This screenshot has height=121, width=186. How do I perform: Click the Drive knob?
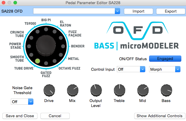(49, 90)
